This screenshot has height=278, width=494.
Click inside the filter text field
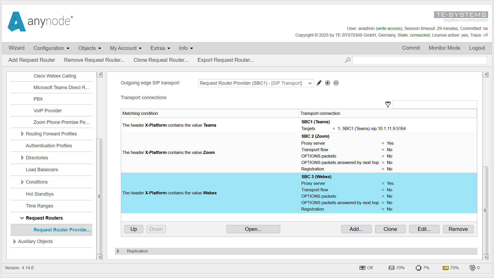coord(435,105)
